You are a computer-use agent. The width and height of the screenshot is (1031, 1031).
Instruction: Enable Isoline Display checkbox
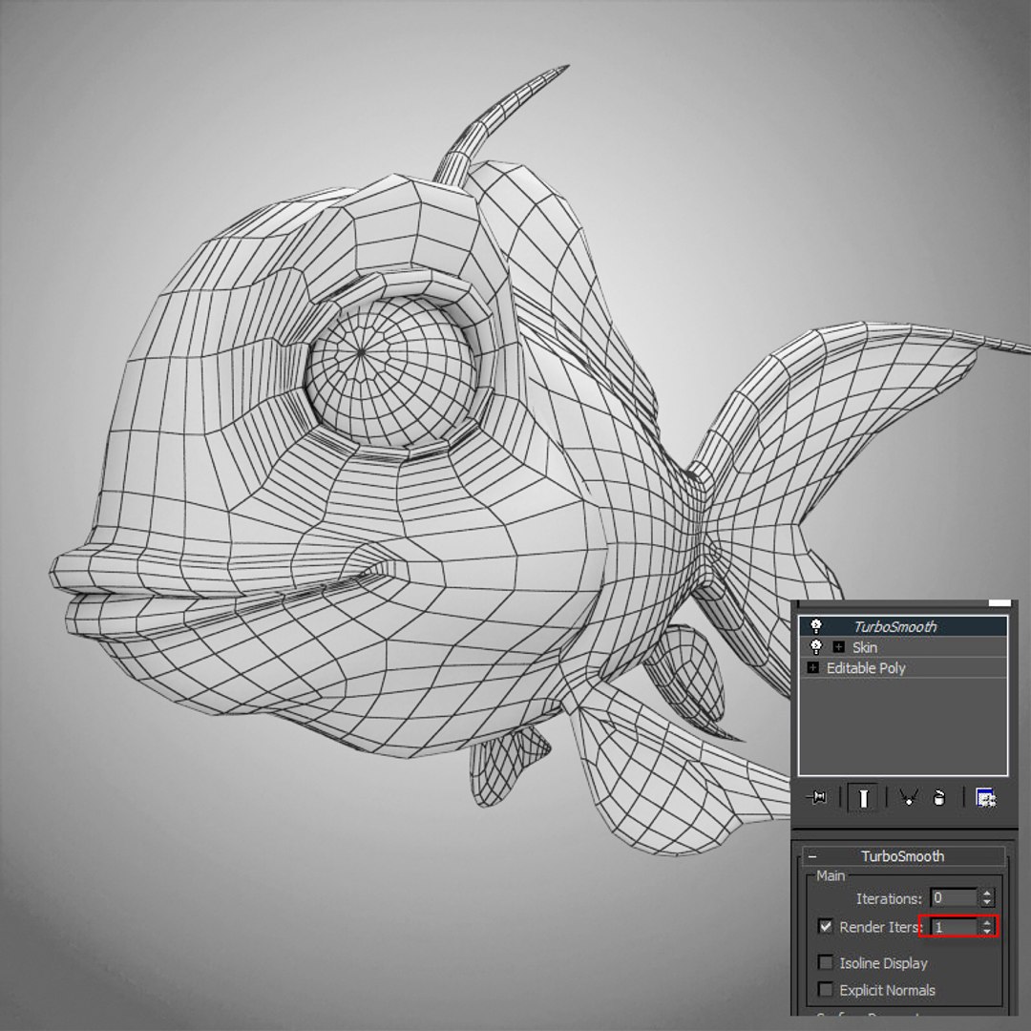click(x=825, y=962)
